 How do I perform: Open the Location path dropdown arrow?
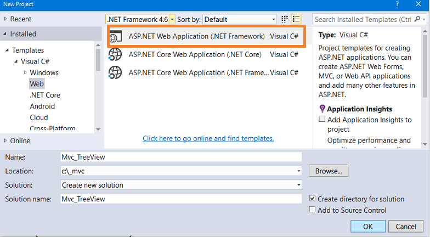coord(298,171)
